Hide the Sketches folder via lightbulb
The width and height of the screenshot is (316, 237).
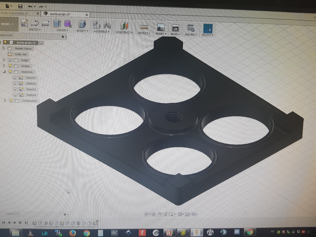(10, 72)
